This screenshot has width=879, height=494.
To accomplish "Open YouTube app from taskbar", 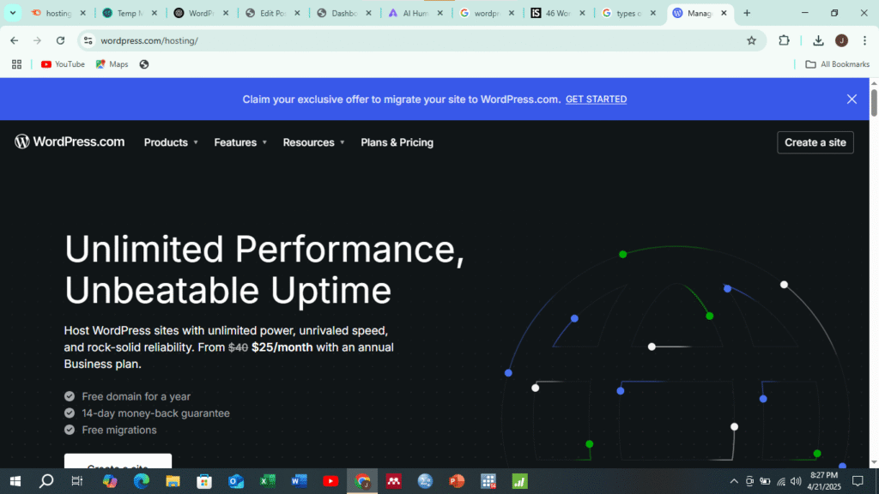I will point(330,481).
